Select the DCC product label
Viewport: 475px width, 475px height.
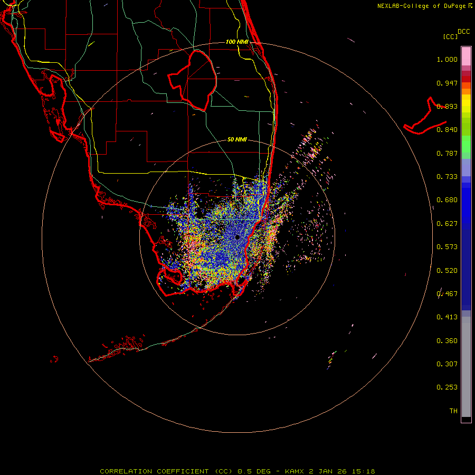[464, 32]
